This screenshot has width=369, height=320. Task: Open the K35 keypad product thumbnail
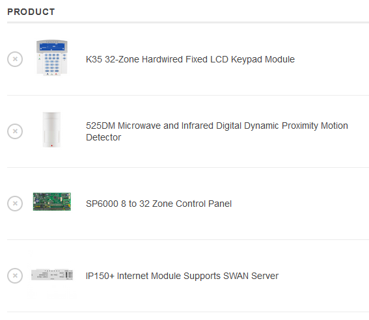[52, 58]
